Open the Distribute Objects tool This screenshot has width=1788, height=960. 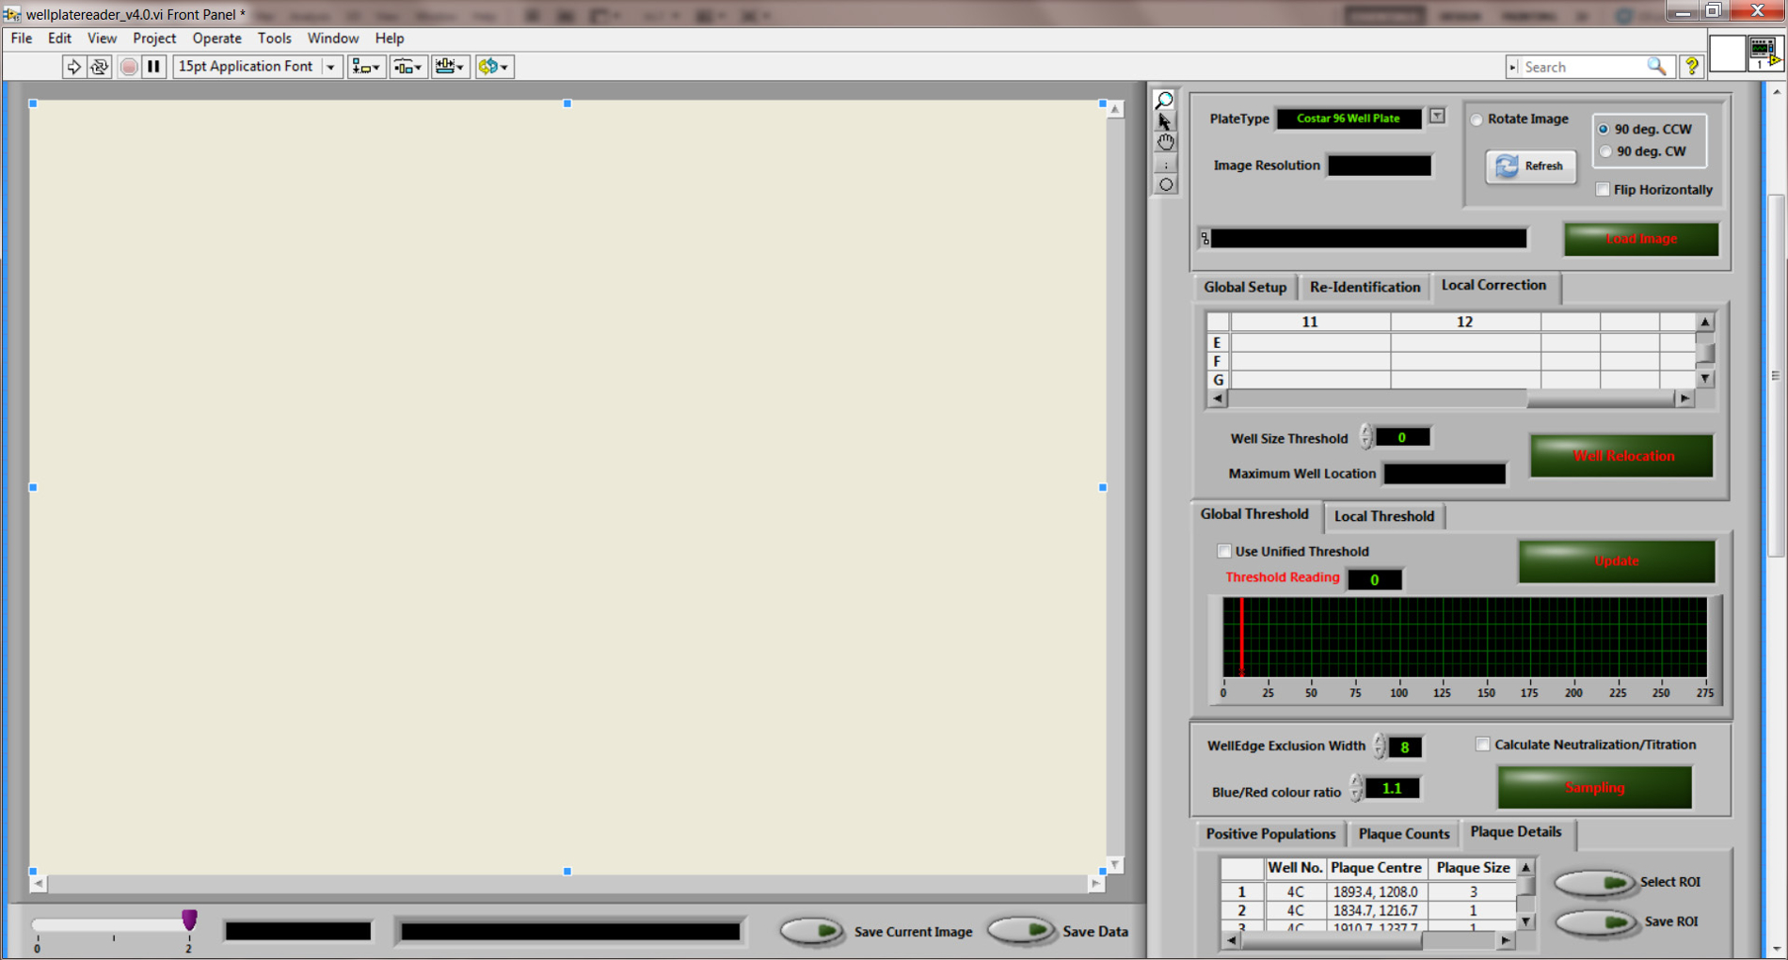tap(407, 67)
